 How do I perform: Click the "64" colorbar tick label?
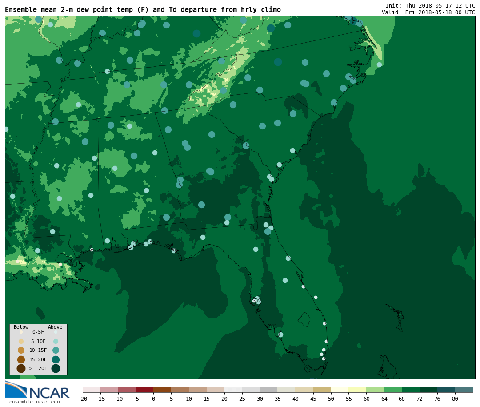(x=384, y=399)
